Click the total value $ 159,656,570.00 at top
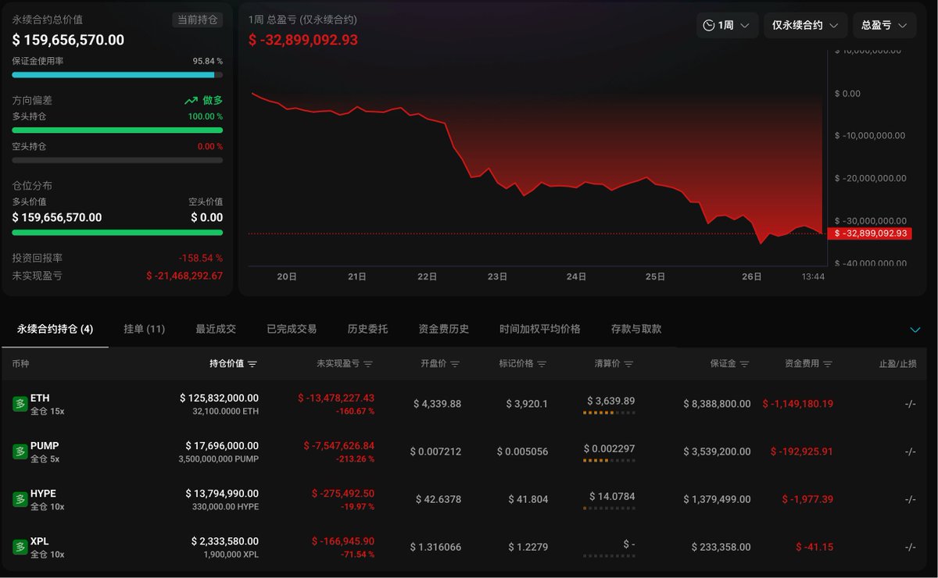Viewport: 938px width, 578px height. 68,40
